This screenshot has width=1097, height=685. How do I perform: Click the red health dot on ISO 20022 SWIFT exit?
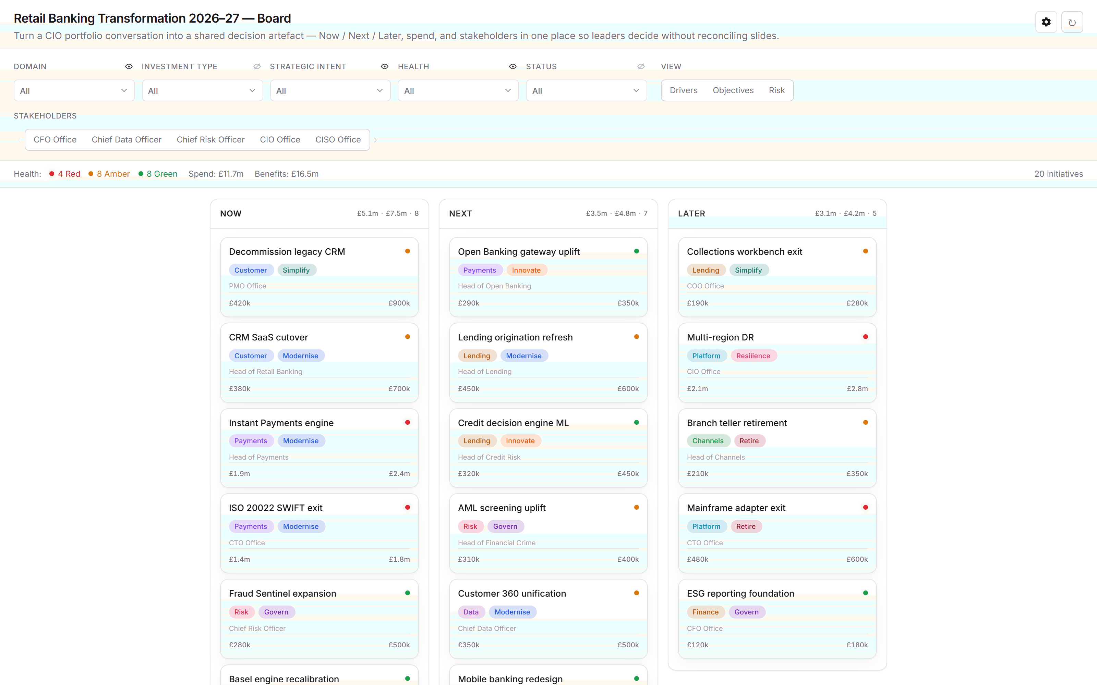(408, 507)
